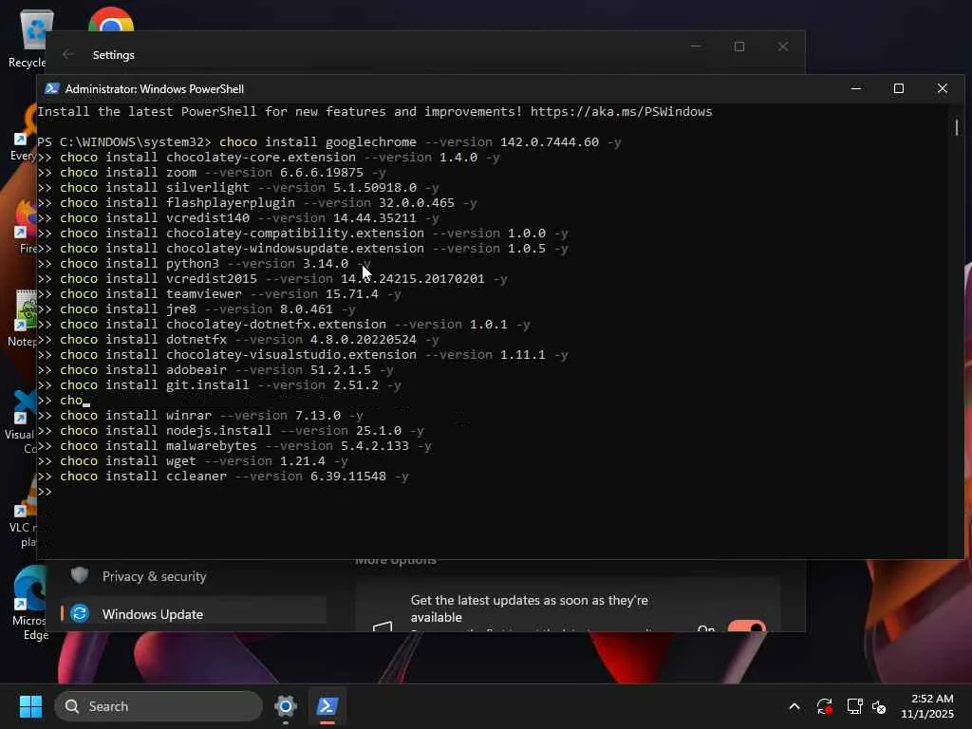The width and height of the screenshot is (972, 729).
Task: Click the 'choco install nodejs.install' line
Action: pos(242,430)
